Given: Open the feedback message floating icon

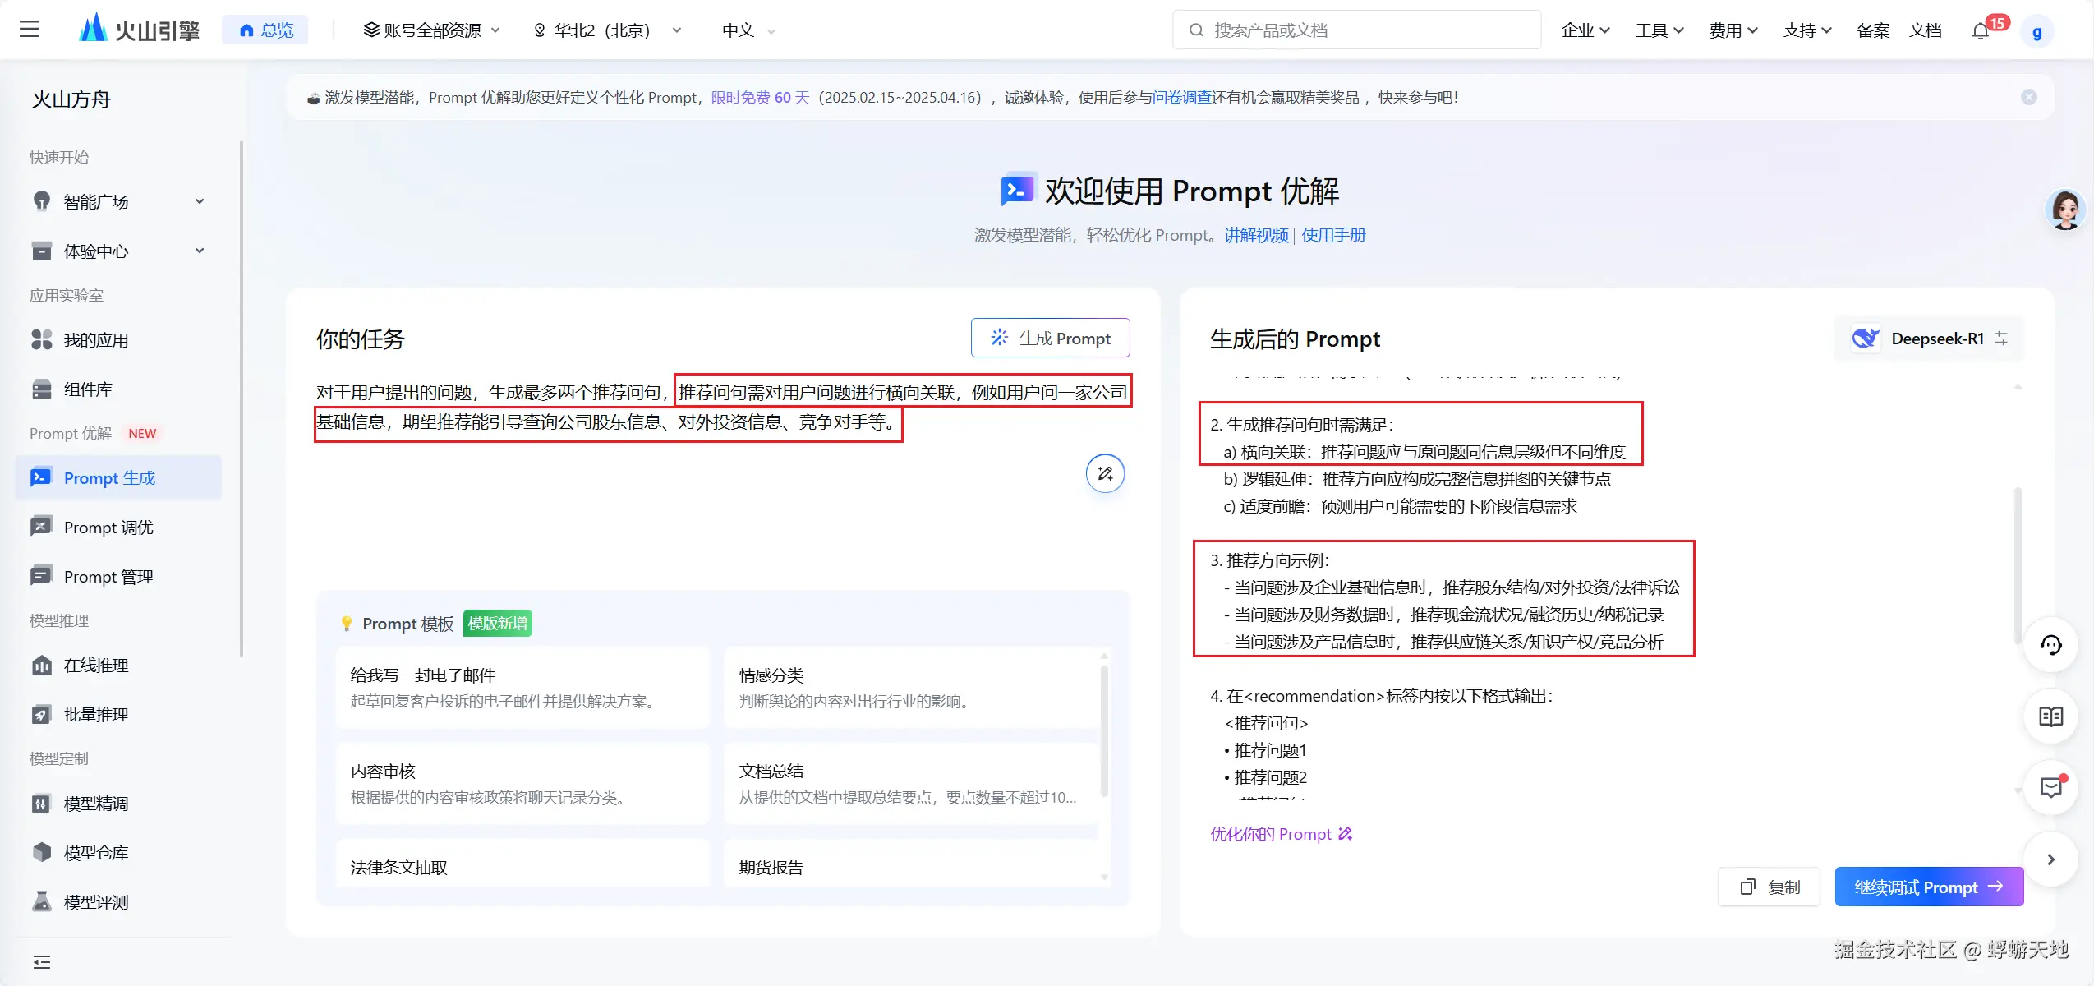Looking at the screenshot, I should (x=2050, y=787).
